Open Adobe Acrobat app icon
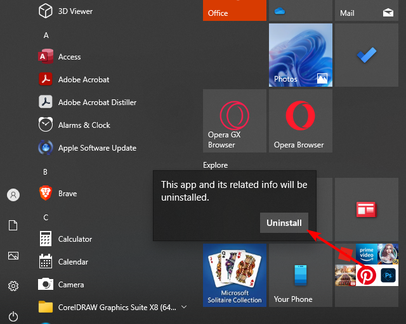Screen dimensions: 406x324 (x=46, y=79)
